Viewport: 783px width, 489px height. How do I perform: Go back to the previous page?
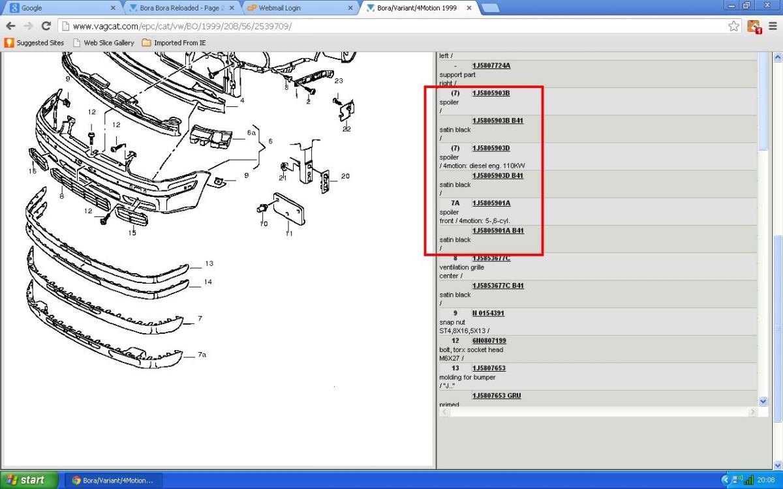(x=10, y=26)
